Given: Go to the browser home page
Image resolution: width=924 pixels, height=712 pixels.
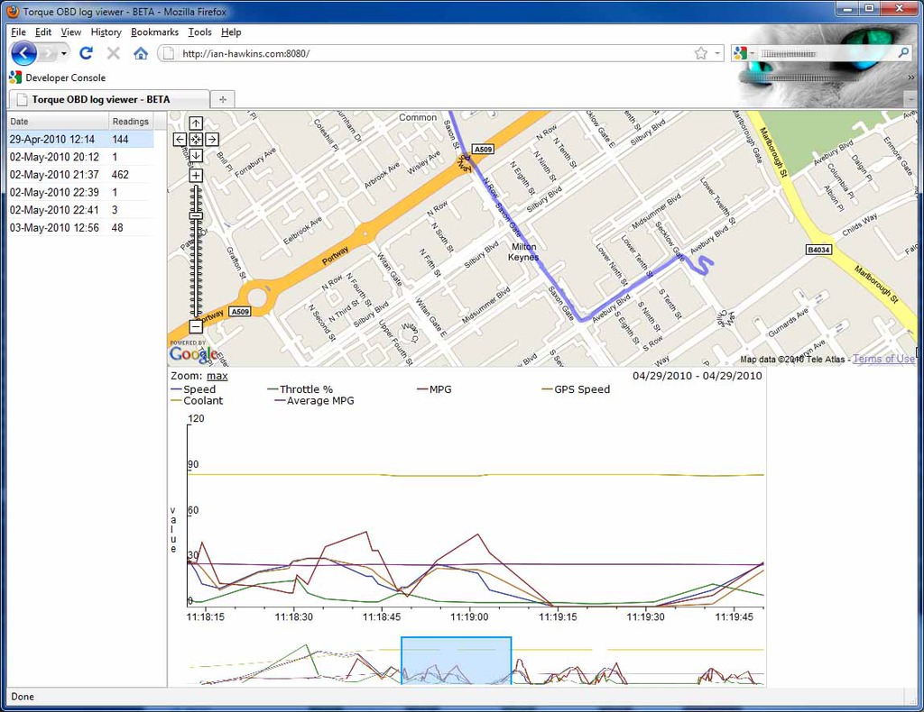Looking at the screenshot, I should click(x=140, y=53).
